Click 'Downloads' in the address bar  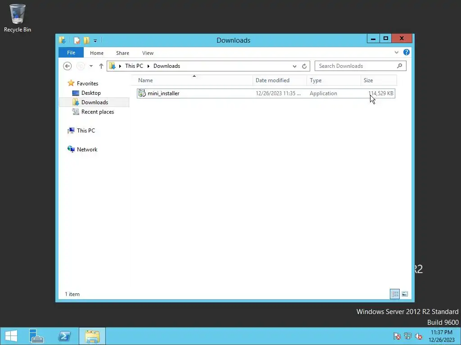pos(167,66)
